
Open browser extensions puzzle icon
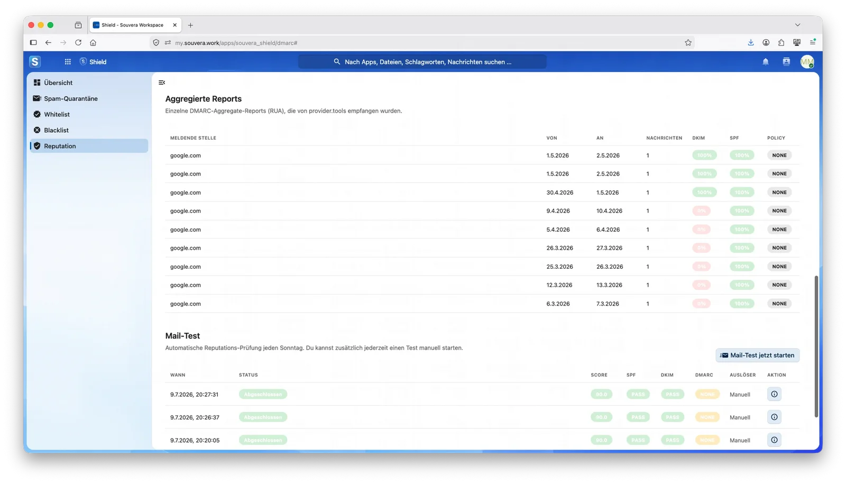781,42
